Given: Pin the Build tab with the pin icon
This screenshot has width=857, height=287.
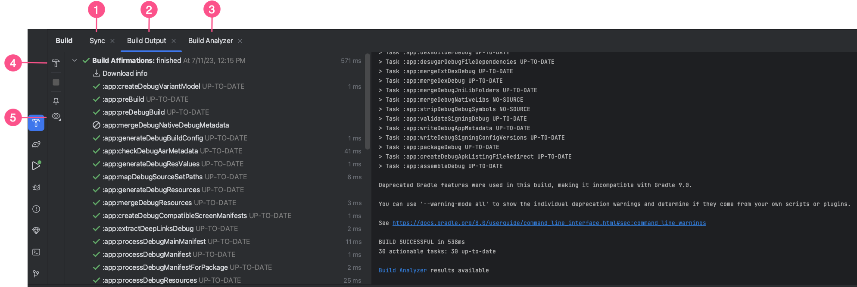Looking at the screenshot, I should (x=56, y=101).
